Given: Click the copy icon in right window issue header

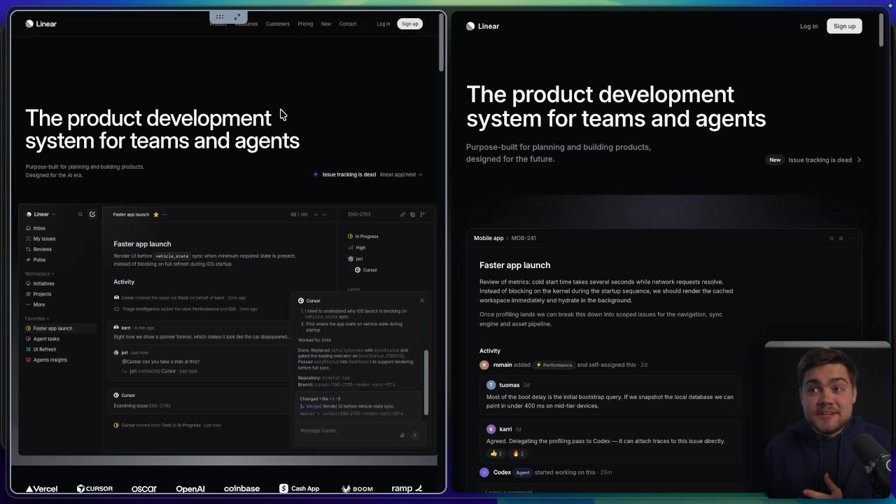Looking at the screenshot, I should click(x=832, y=238).
